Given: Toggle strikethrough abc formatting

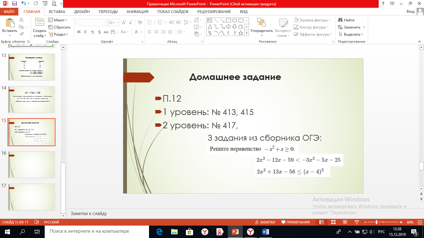Looking at the screenshot, I should click(106, 32).
